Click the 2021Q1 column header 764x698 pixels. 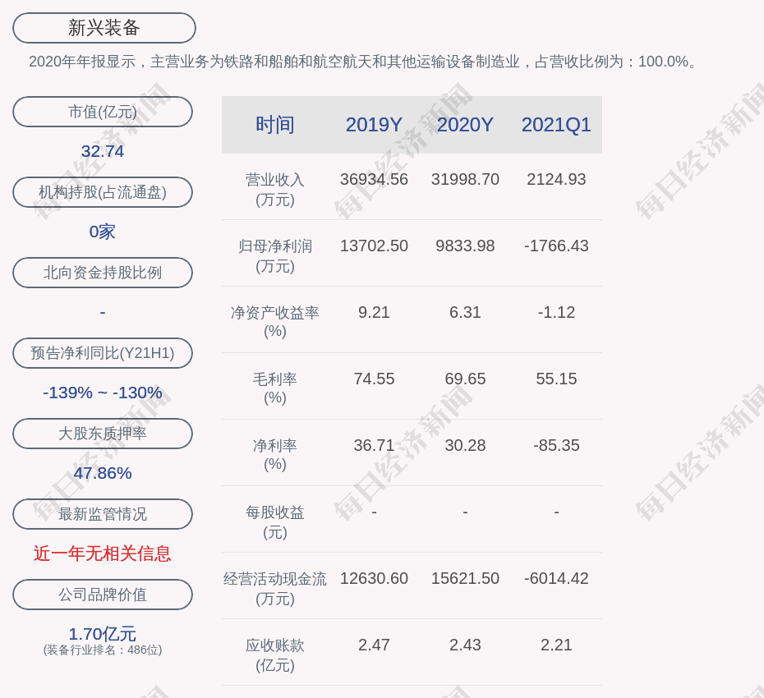tap(556, 125)
